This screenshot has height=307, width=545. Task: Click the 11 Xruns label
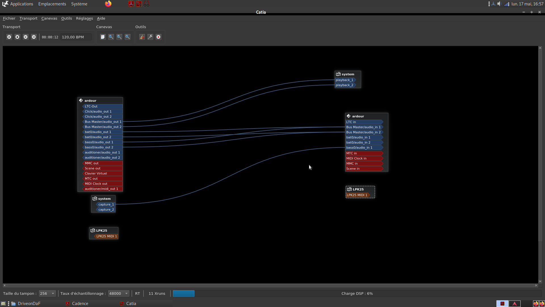[157, 294]
